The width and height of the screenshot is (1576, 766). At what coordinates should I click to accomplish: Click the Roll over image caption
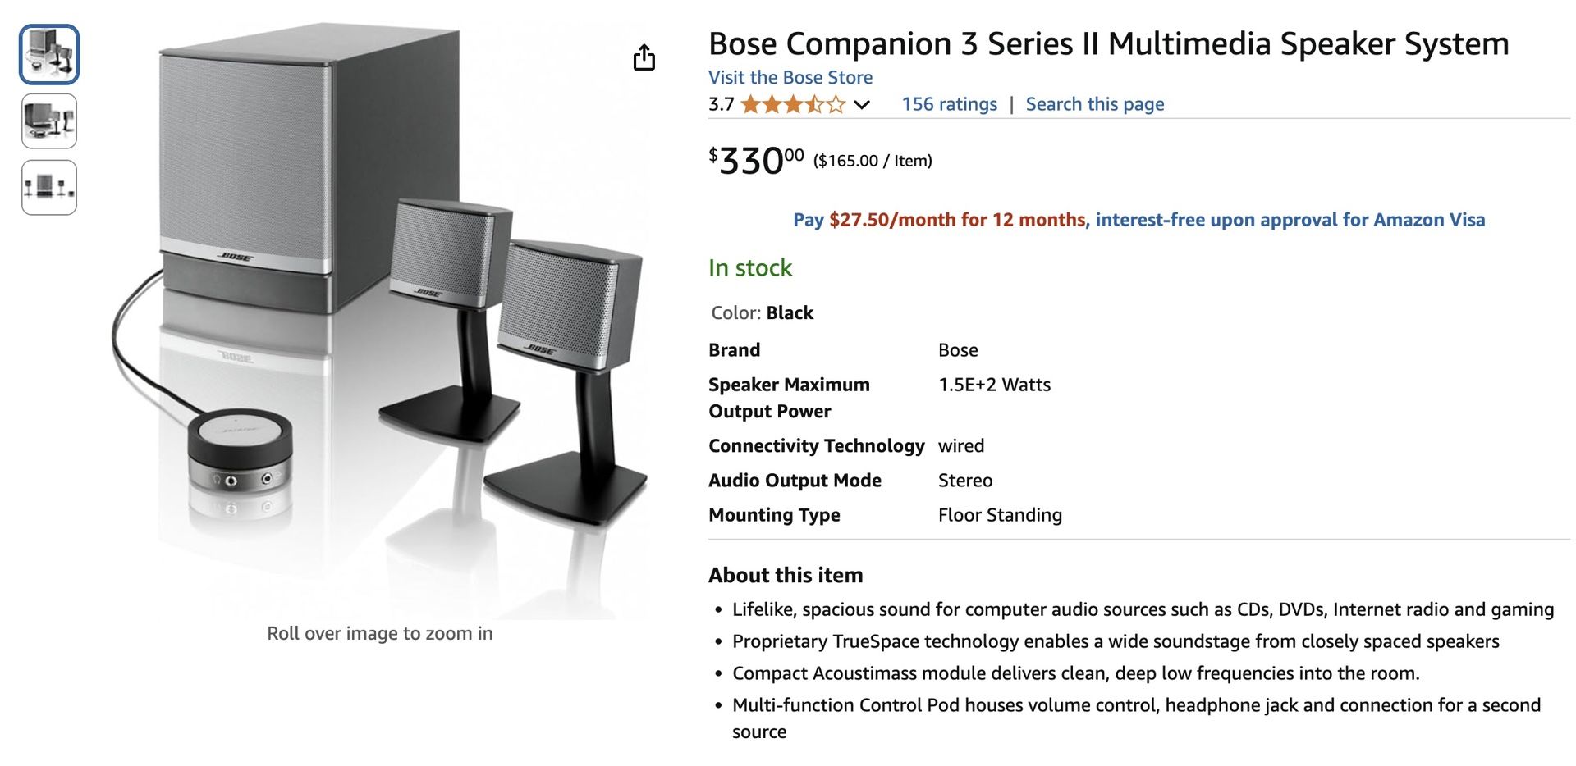click(x=379, y=633)
